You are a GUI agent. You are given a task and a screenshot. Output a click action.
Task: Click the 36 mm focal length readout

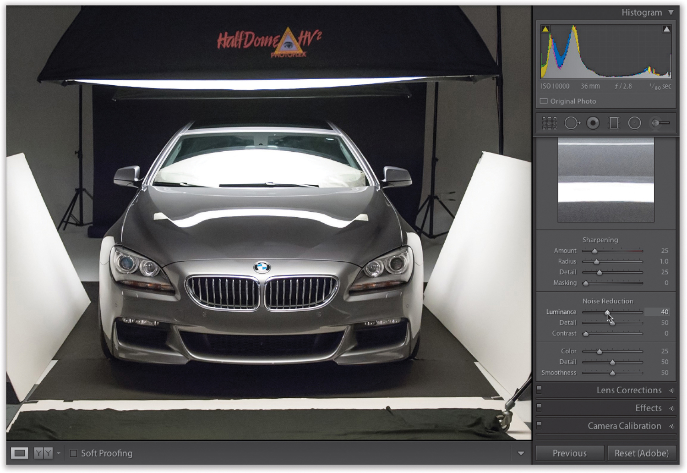590,86
